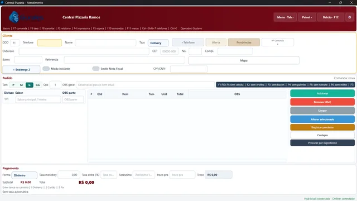Select pizza size G

30,85
